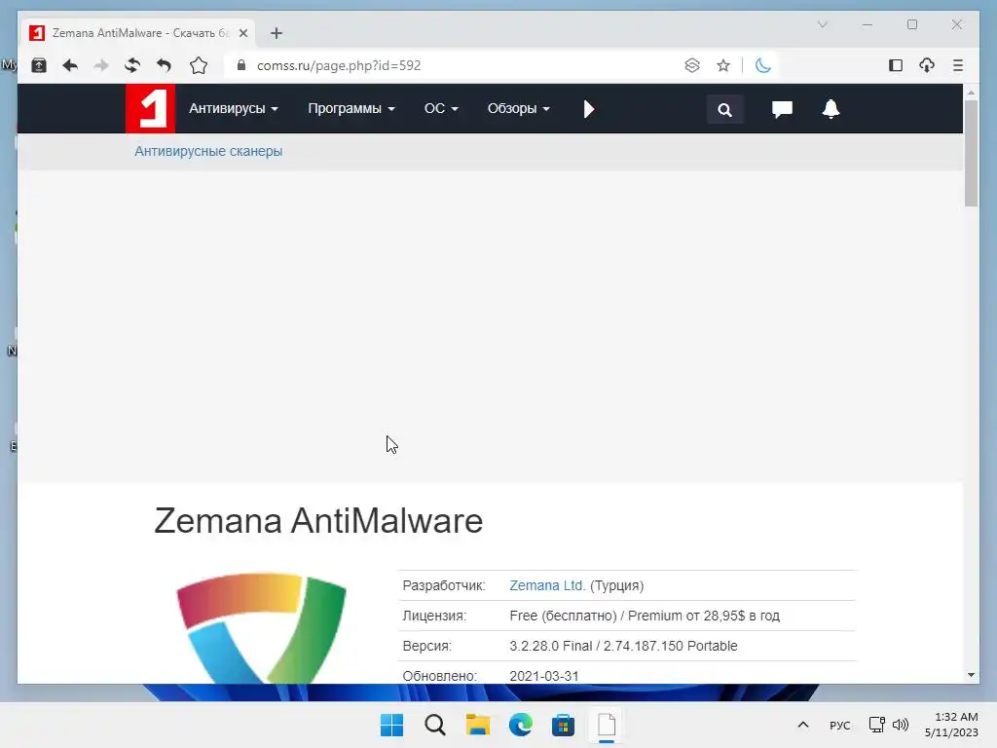This screenshot has width=997, height=748.
Task: Open the sidebar panel icon
Action: [x=896, y=65]
